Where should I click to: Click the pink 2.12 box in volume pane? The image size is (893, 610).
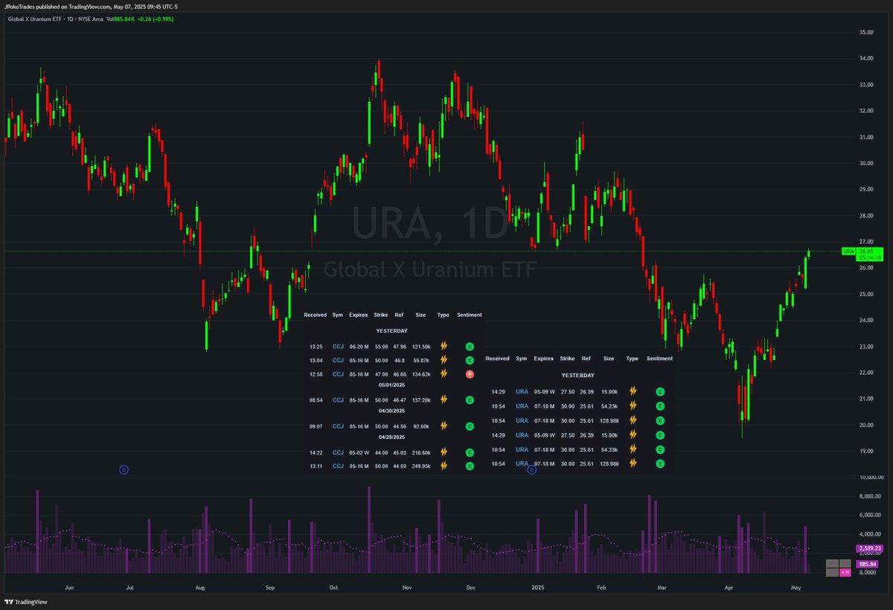coord(845,572)
